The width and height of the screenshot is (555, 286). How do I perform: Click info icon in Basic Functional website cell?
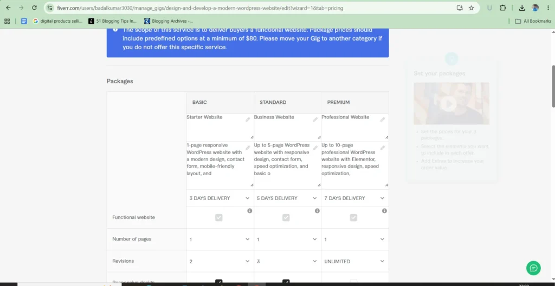249,211
